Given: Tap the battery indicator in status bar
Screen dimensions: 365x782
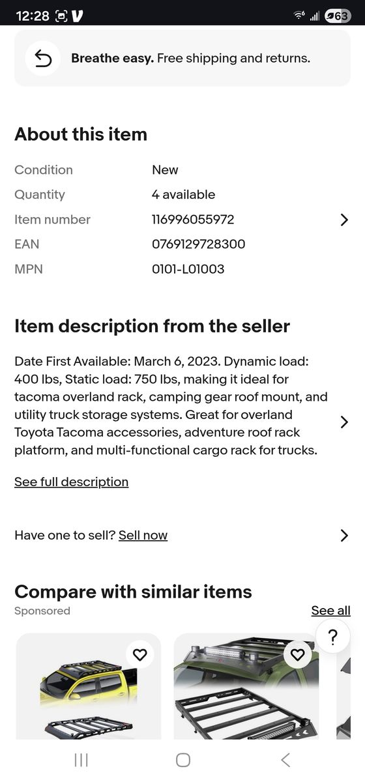Looking at the screenshot, I should click(338, 16).
